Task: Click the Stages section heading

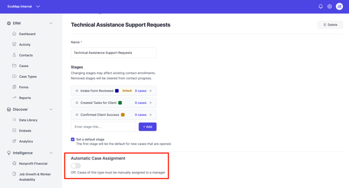Action: coord(77,67)
